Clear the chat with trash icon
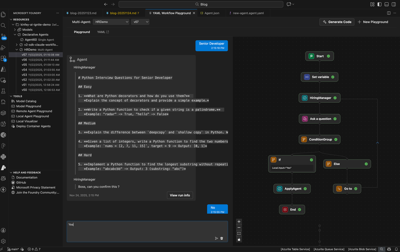400x252 pixels. tap(222, 238)
